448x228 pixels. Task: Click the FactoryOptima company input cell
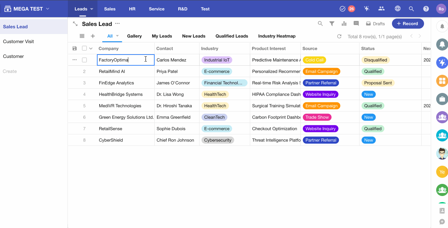tap(122, 60)
